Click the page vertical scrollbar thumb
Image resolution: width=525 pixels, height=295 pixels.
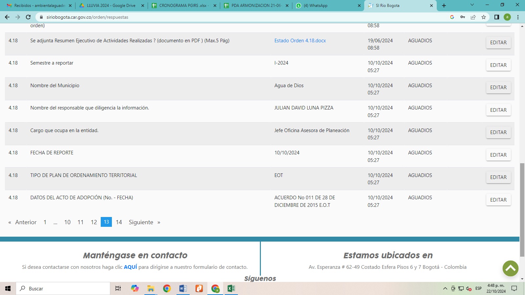[x=522, y=210]
